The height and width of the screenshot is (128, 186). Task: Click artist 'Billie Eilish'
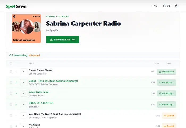pos(34,107)
